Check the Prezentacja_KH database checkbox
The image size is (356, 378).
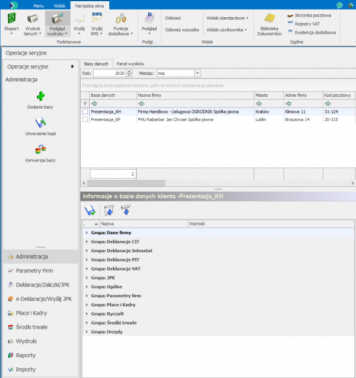(85, 111)
